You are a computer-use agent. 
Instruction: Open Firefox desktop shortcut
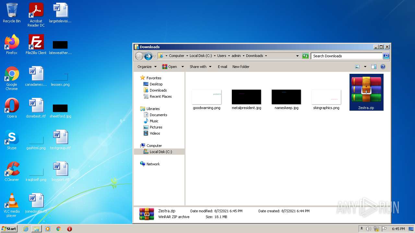pyautogui.click(x=12, y=45)
